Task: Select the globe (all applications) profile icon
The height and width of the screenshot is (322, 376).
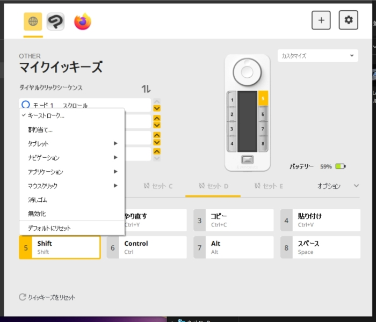Action: (33, 21)
